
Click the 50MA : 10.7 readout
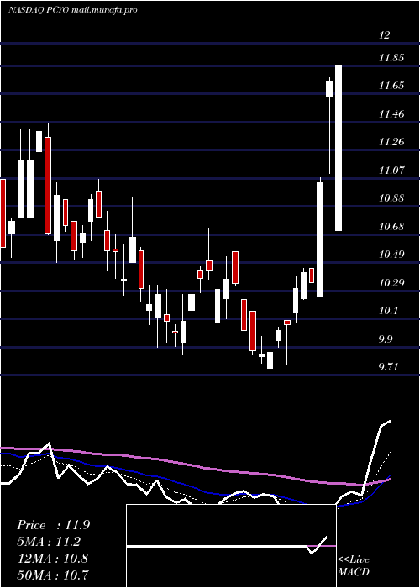click(52, 575)
